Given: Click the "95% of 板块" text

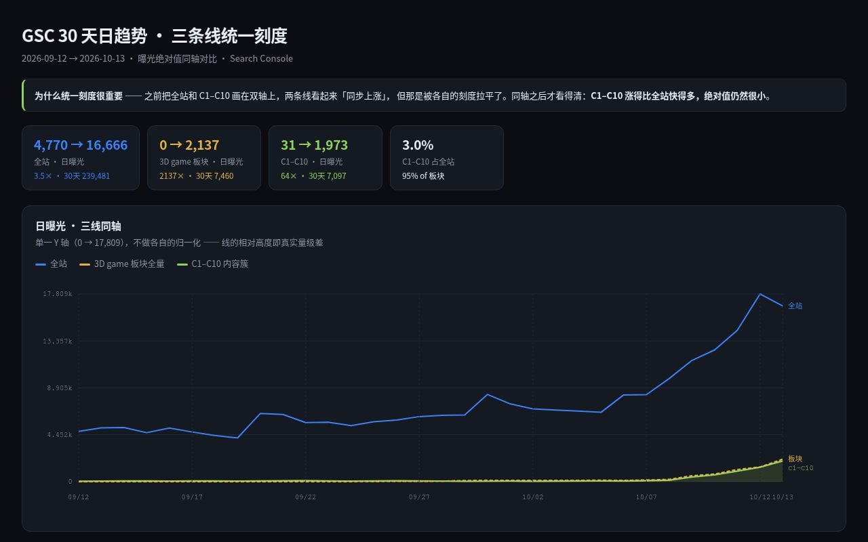Looking at the screenshot, I should coord(423,176).
